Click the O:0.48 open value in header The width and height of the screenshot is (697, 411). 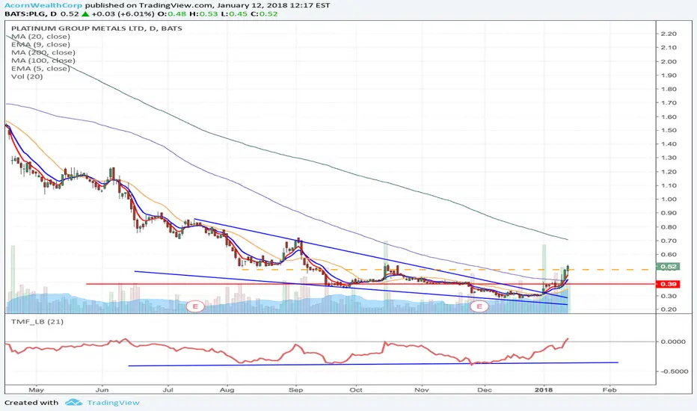(x=172, y=13)
